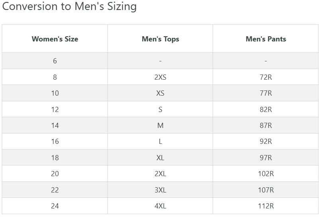The height and width of the screenshot is (218, 322).
Task: Select women's size 8 cell
Action: [55, 77]
